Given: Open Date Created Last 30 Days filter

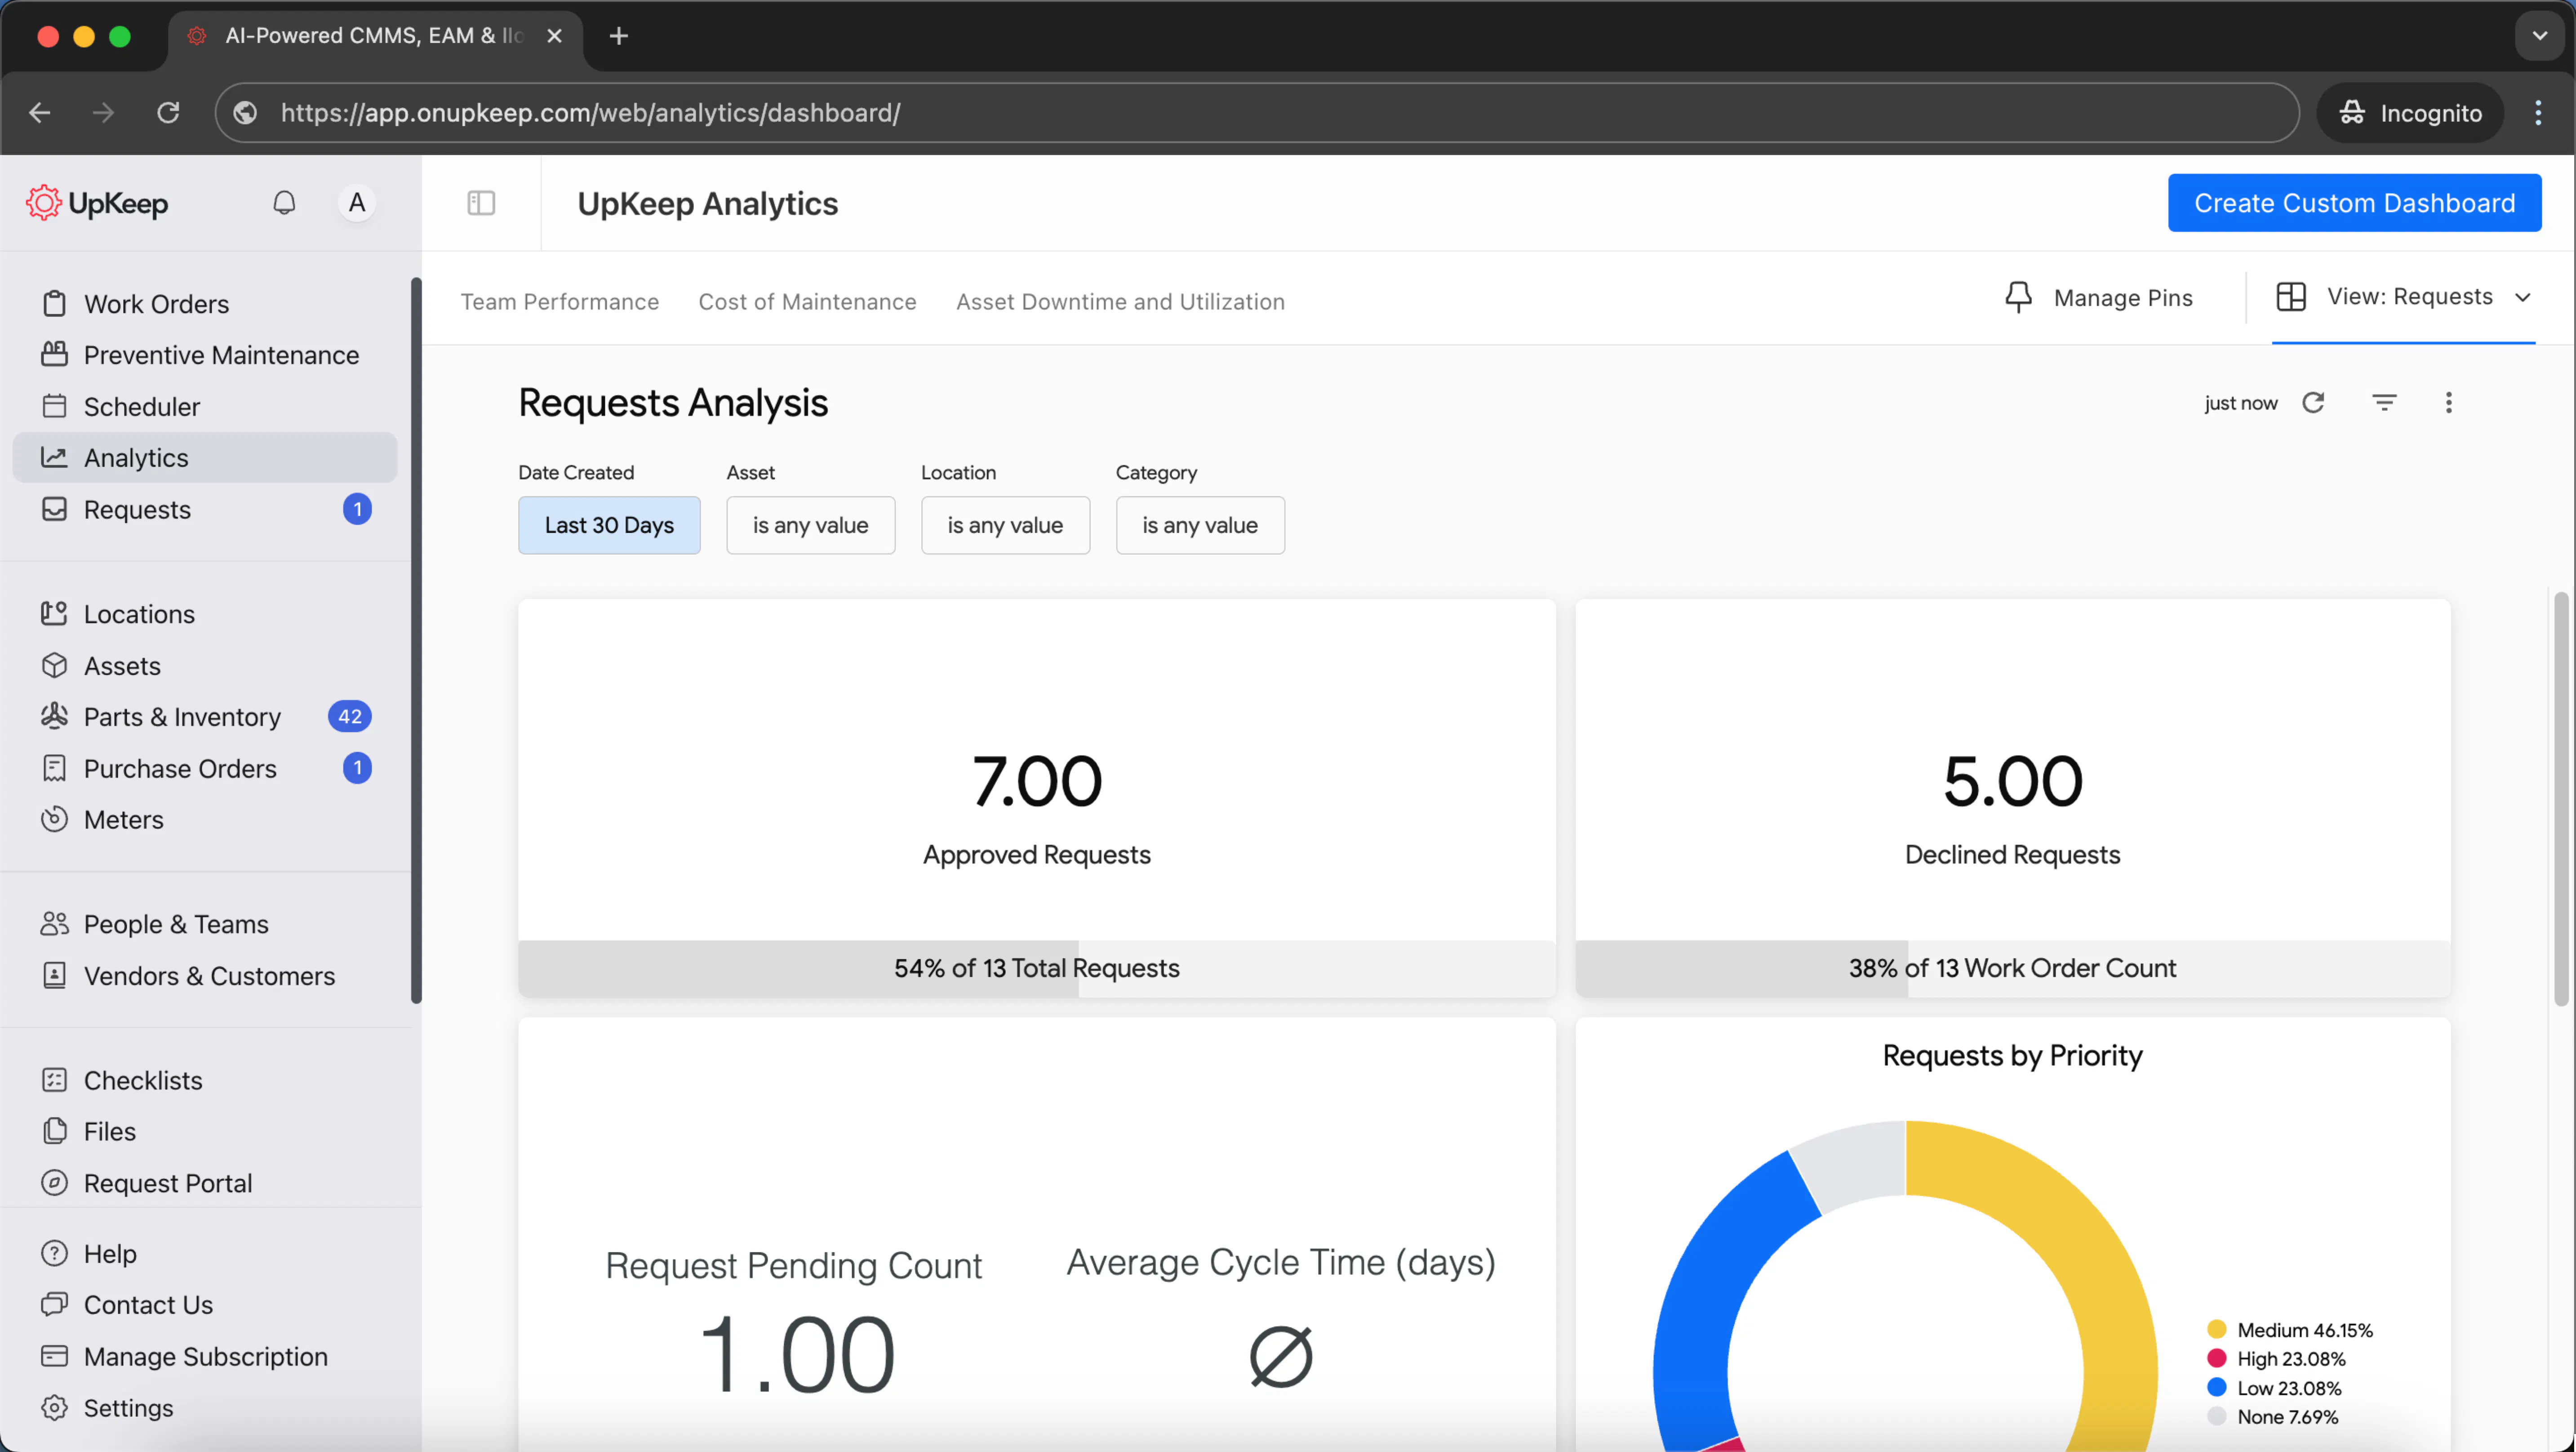Looking at the screenshot, I should click(x=609, y=525).
